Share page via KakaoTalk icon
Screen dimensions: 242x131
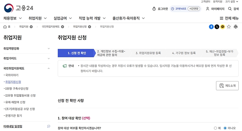coord(223,27)
